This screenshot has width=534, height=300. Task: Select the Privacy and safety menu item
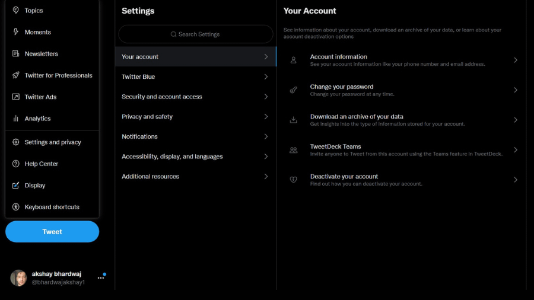pyautogui.click(x=195, y=116)
